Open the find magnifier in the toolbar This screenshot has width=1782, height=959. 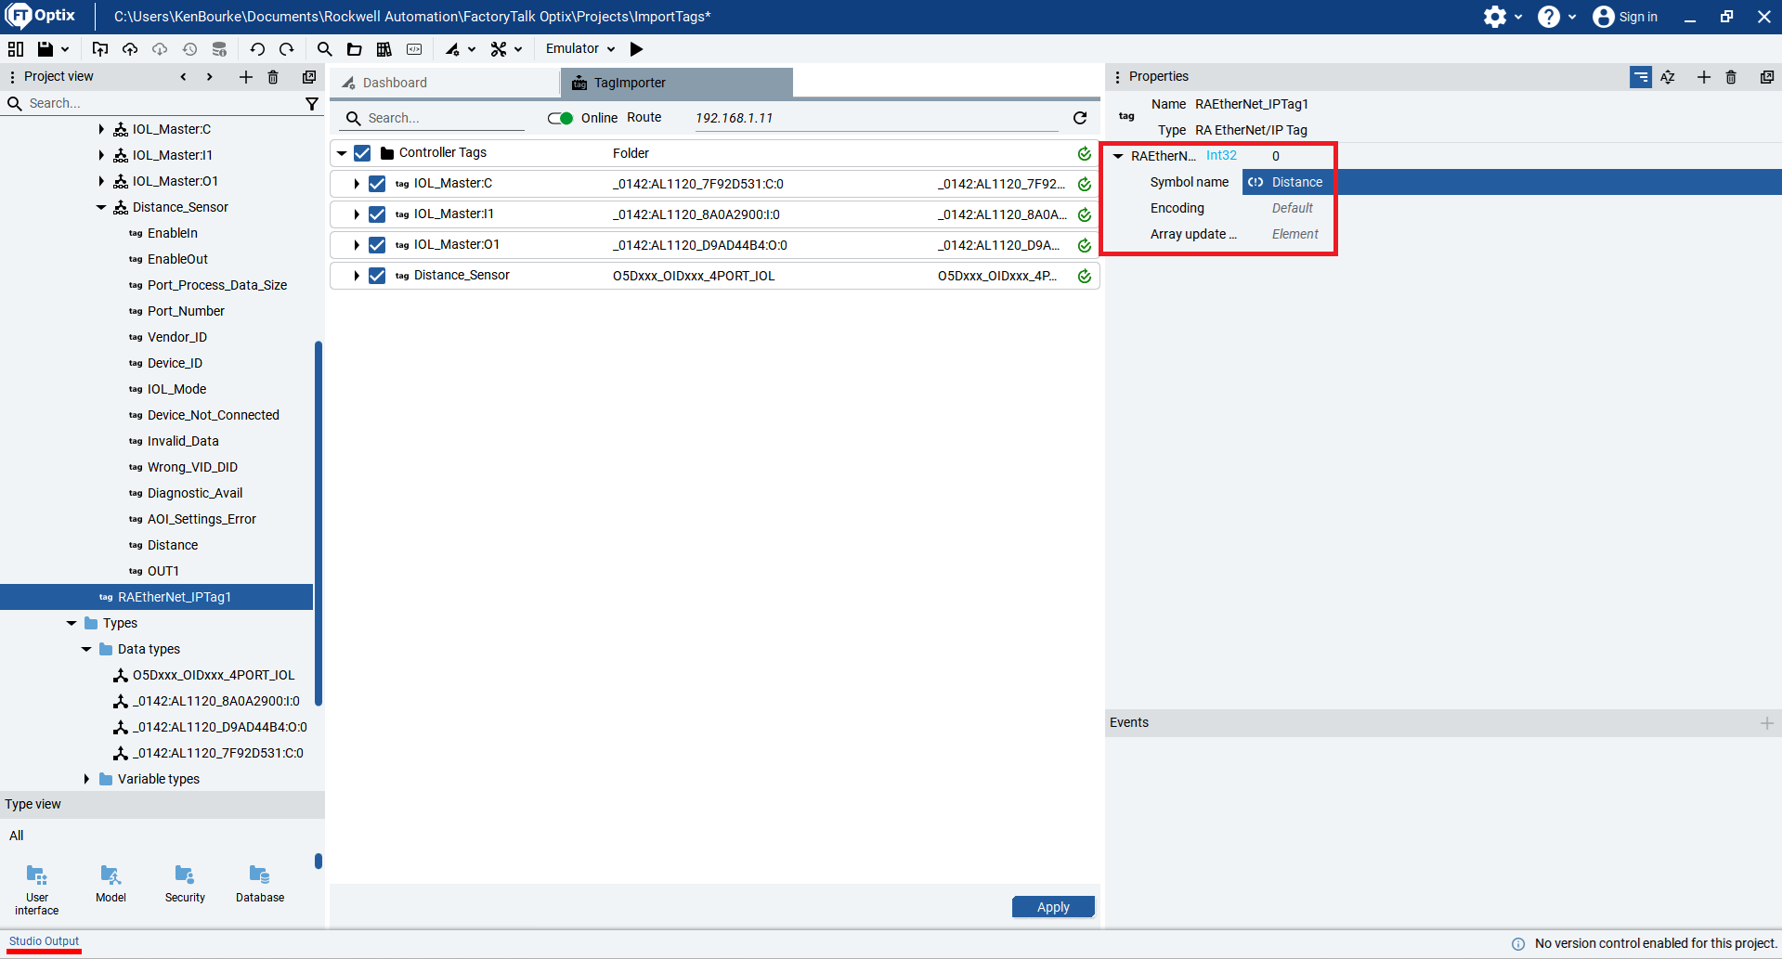point(324,49)
